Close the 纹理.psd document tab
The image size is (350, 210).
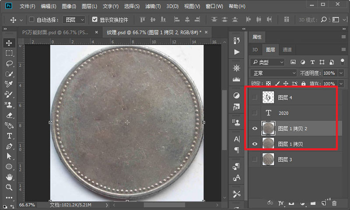206,32
